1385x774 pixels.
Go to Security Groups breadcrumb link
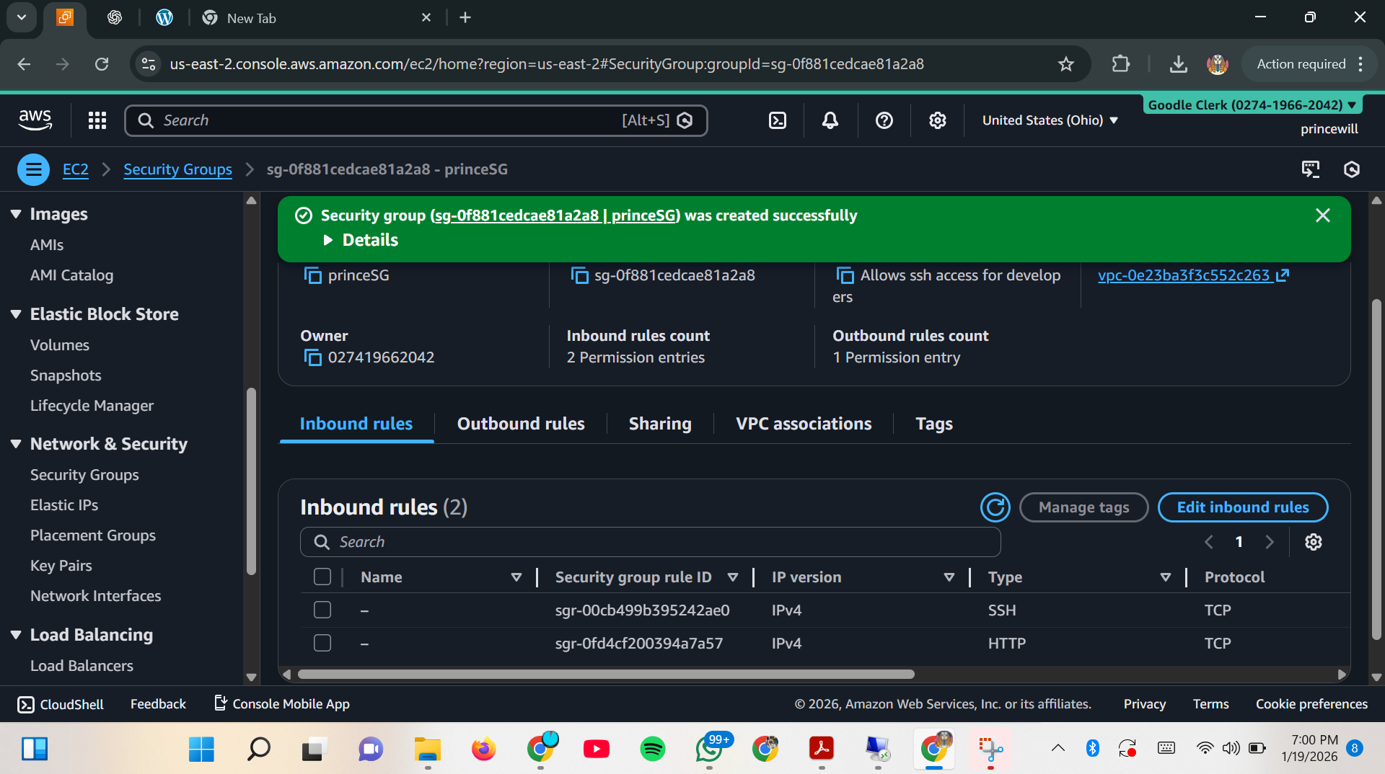(177, 169)
